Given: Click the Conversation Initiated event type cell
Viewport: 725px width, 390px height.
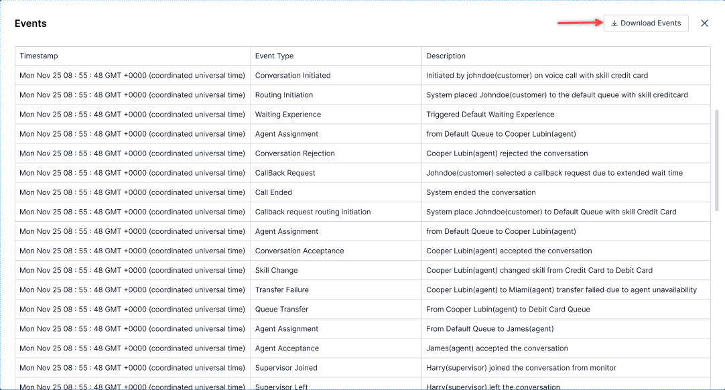Looking at the screenshot, I should pyautogui.click(x=293, y=76).
